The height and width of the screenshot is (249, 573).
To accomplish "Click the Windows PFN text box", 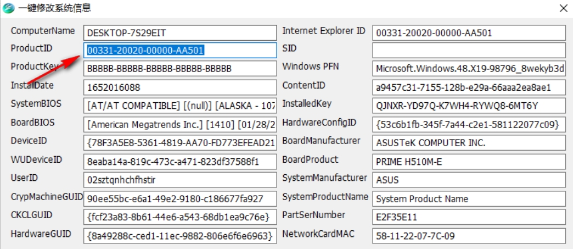I will (468, 69).
